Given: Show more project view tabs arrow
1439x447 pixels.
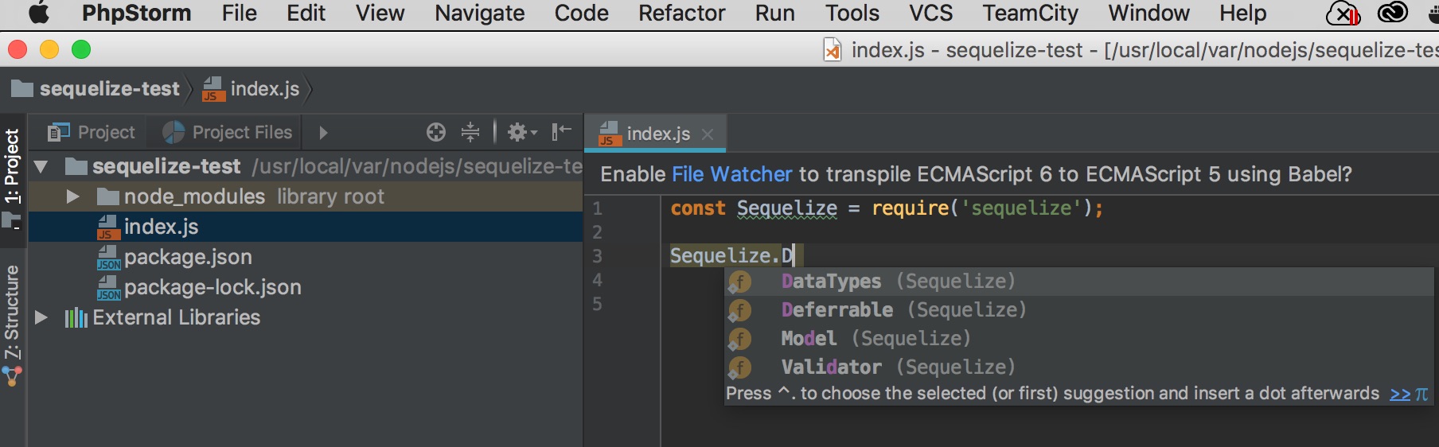Looking at the screenshot, I should [x=323, y=133].
